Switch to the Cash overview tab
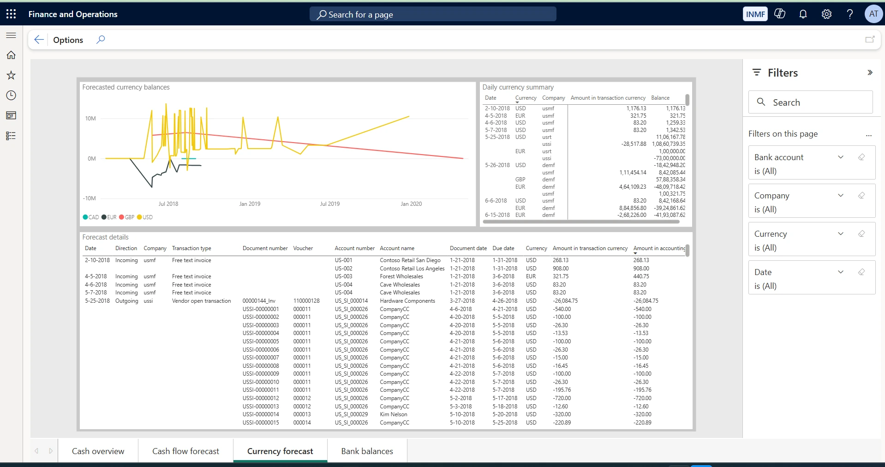 coord(98,451)
